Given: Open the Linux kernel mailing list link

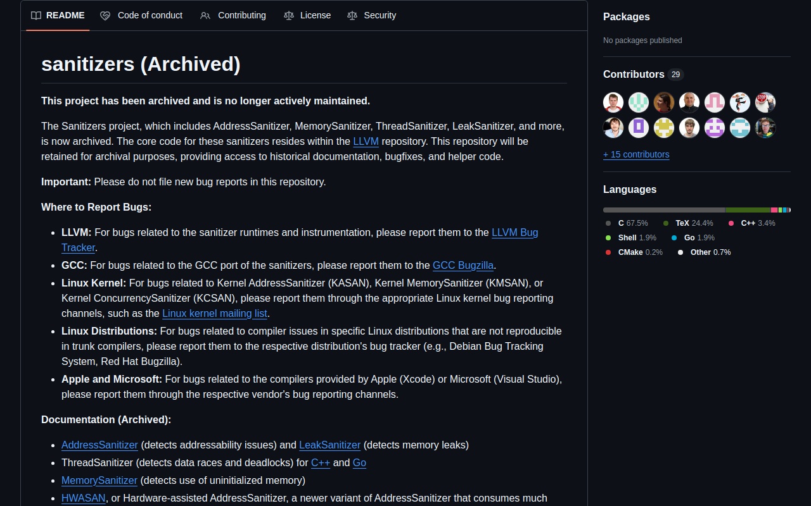Looking at the screenshot, I should 215,313.
